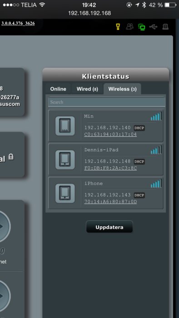
Task: Tap the 19:42 clock in status bar
Action: pos(89,5)
